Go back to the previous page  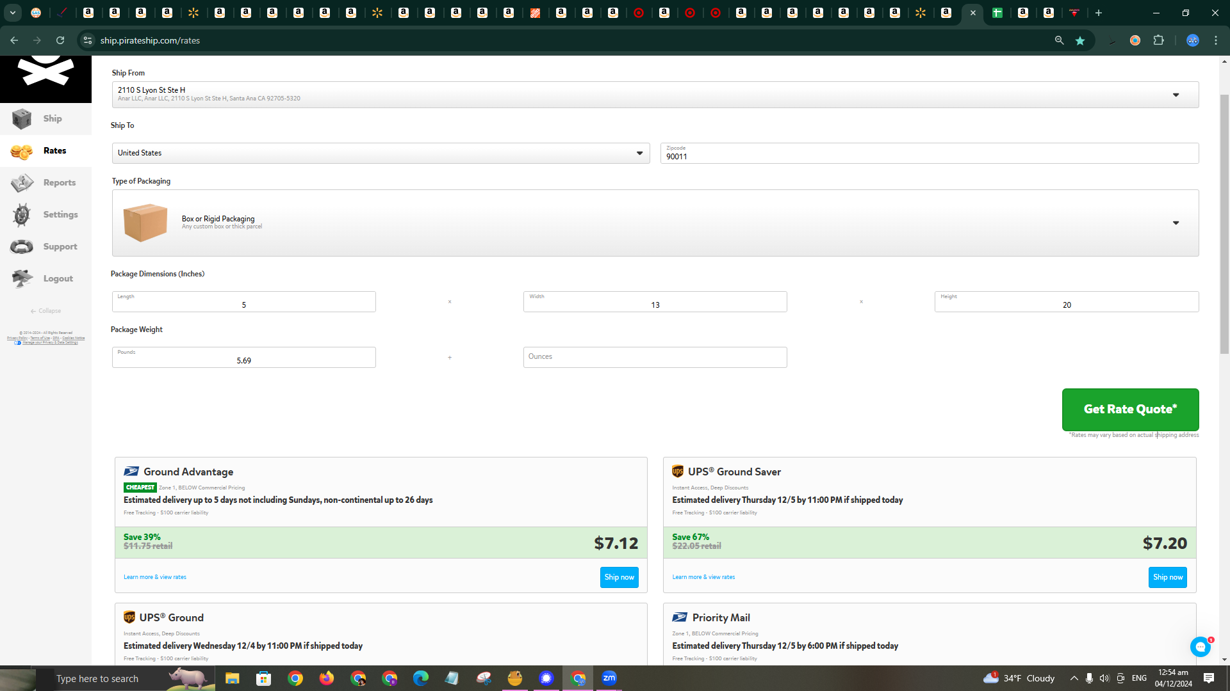pyautogui.click(x=14, y=40)
